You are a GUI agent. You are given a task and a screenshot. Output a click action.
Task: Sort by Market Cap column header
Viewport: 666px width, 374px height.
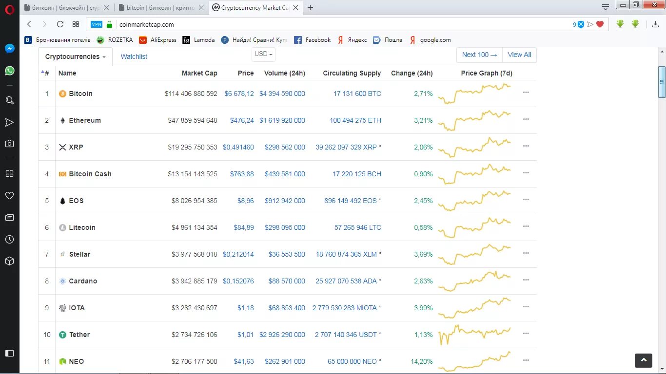tap(199, 73)
